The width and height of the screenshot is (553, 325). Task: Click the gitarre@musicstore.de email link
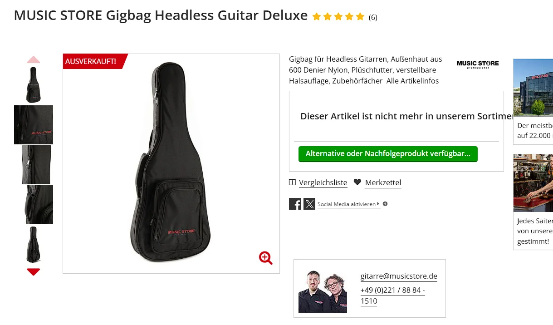pos(399,276)
